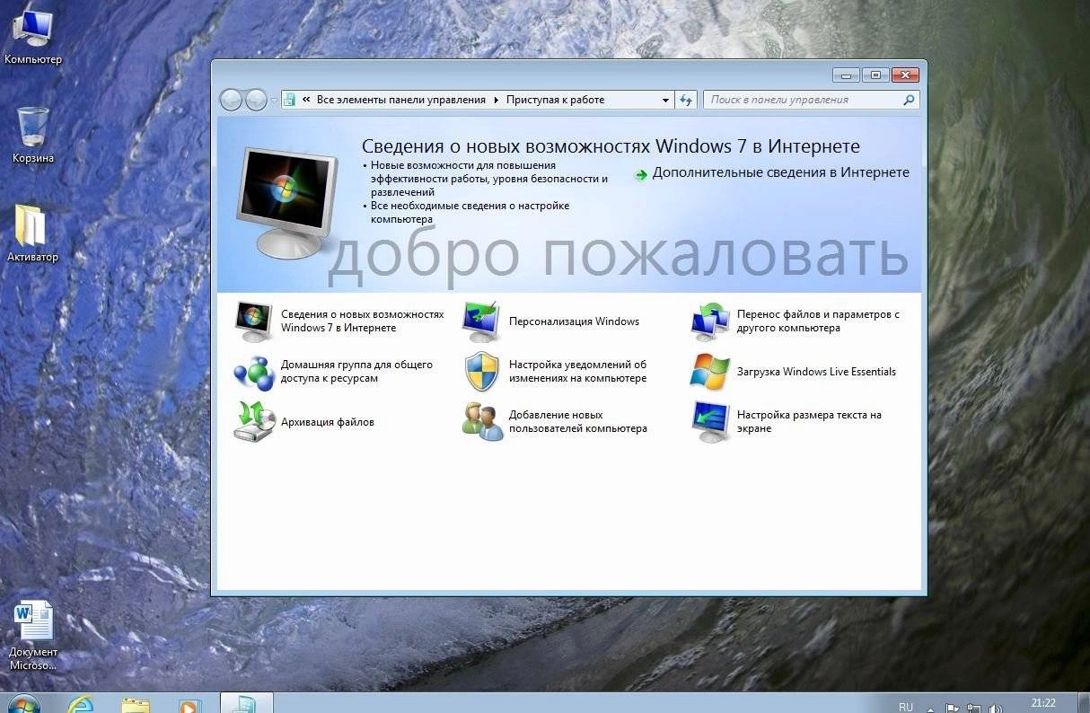Open the Активатор folder on desktop

pyautogui.click(x=32, y=233)
